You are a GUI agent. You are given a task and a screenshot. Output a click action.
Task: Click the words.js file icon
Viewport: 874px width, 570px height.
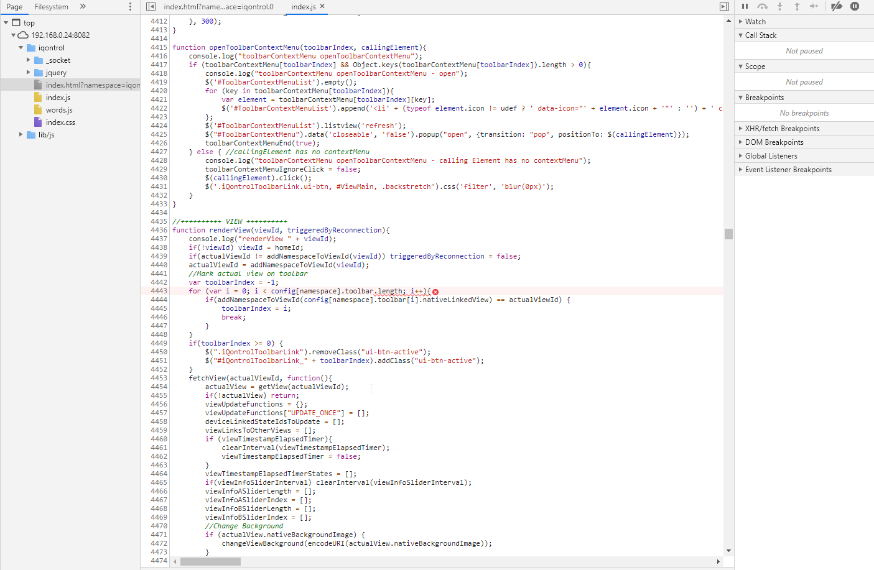pyautogui.click(x=39, y=109)
